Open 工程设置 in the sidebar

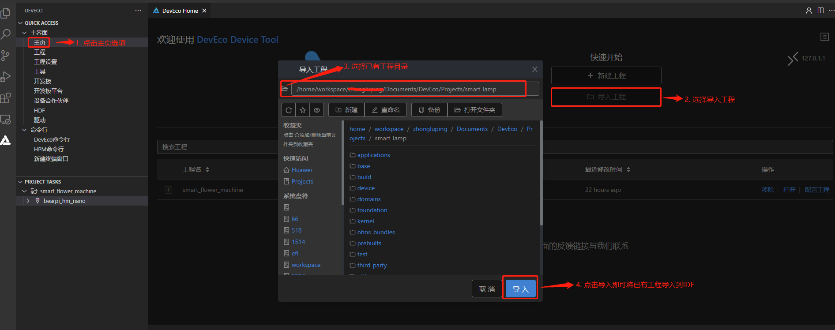pos(45,62)
